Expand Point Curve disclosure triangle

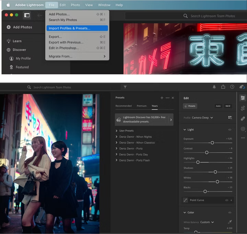(231, 200)
